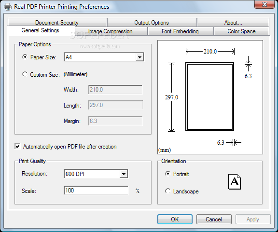Open the About... tab

tap(233, 23)
